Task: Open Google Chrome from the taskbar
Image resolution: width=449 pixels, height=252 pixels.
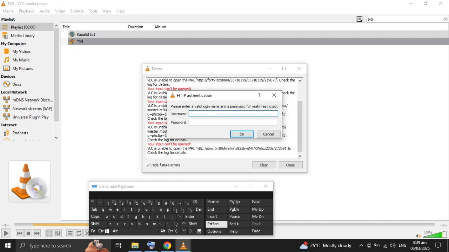Action: pyautogui.click(x=167, y=246)
